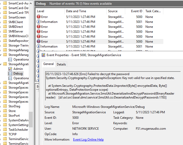
Task: Switch to the Details tab
Action: 61,64
